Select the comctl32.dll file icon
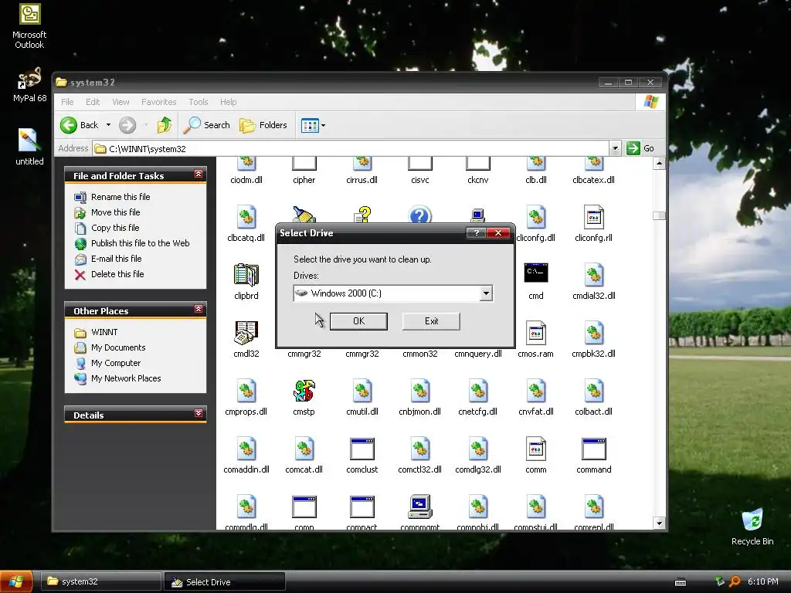The height and width of the screenshot is (593, 791). tap(419, 449)
